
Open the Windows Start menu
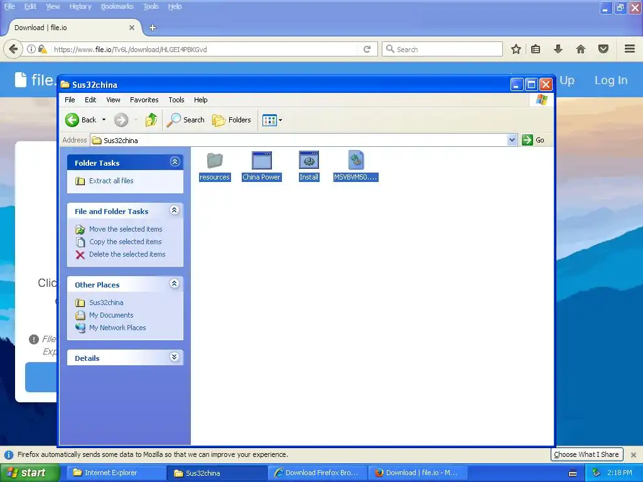coord(30,473)
